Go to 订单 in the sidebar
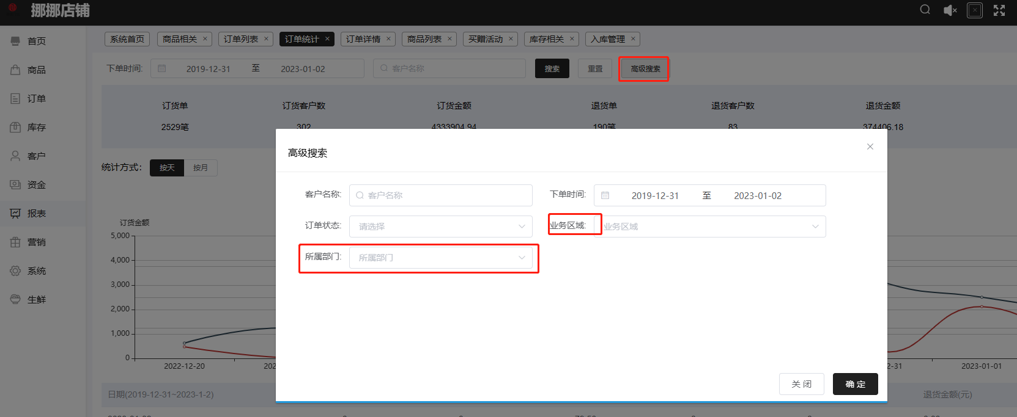Screen dimensions: 1017x417 (36, 99)
